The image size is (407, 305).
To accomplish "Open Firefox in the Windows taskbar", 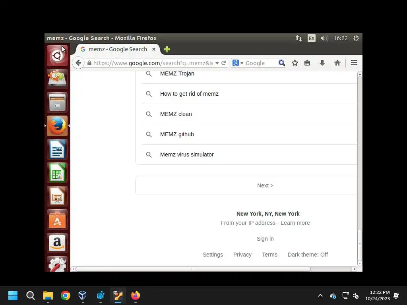I will click(136, 295).
